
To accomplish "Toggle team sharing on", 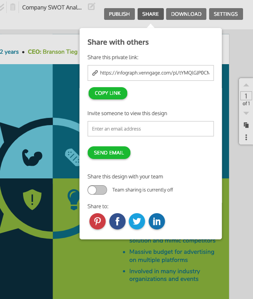I will 97,190.
